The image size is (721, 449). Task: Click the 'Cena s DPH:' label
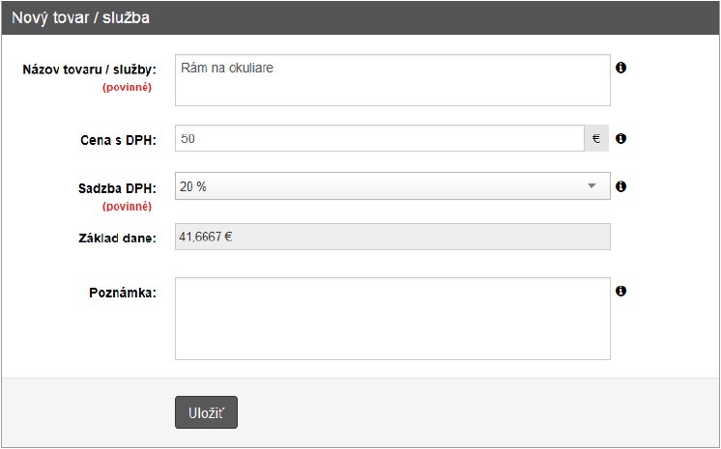pyautogui.click(x=118, y=140)
